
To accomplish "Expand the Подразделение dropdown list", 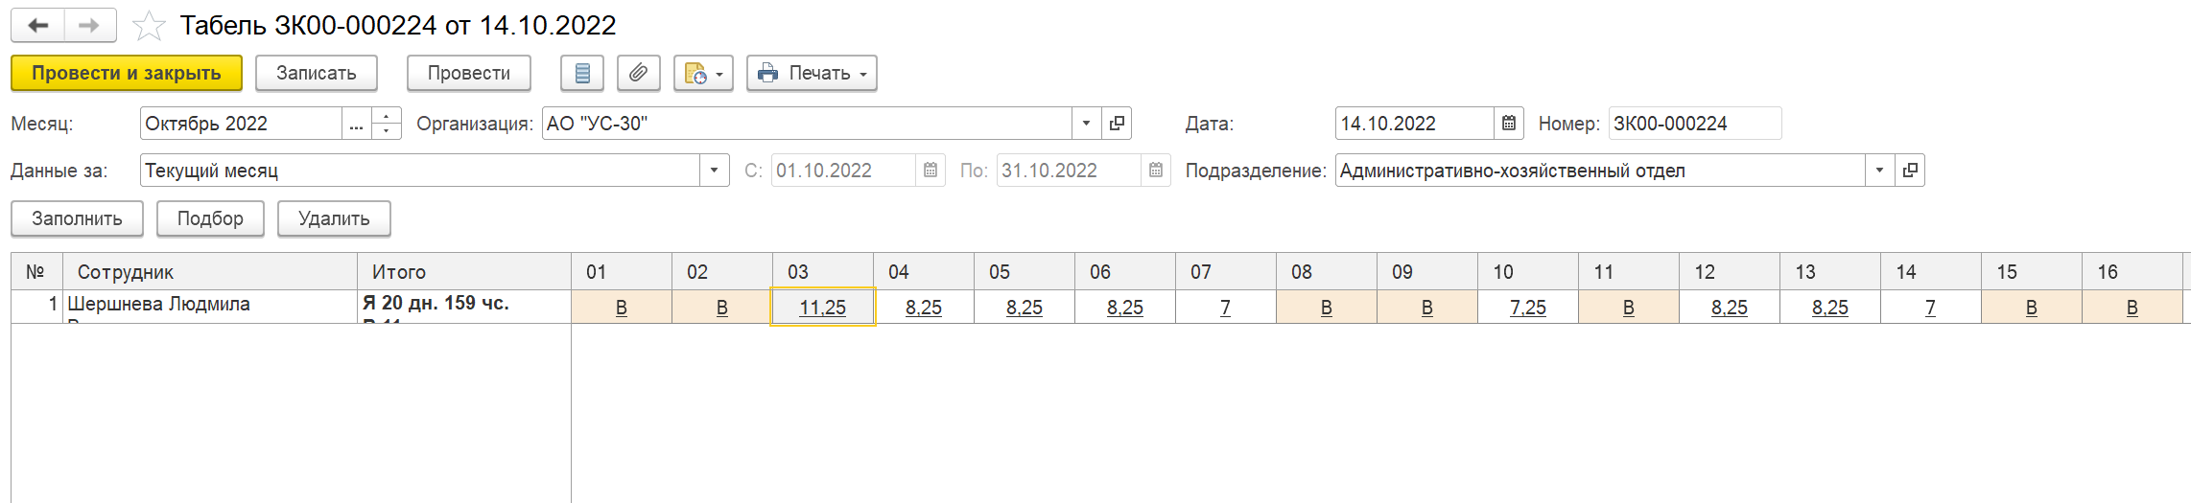I will (x=1879, y=171).
